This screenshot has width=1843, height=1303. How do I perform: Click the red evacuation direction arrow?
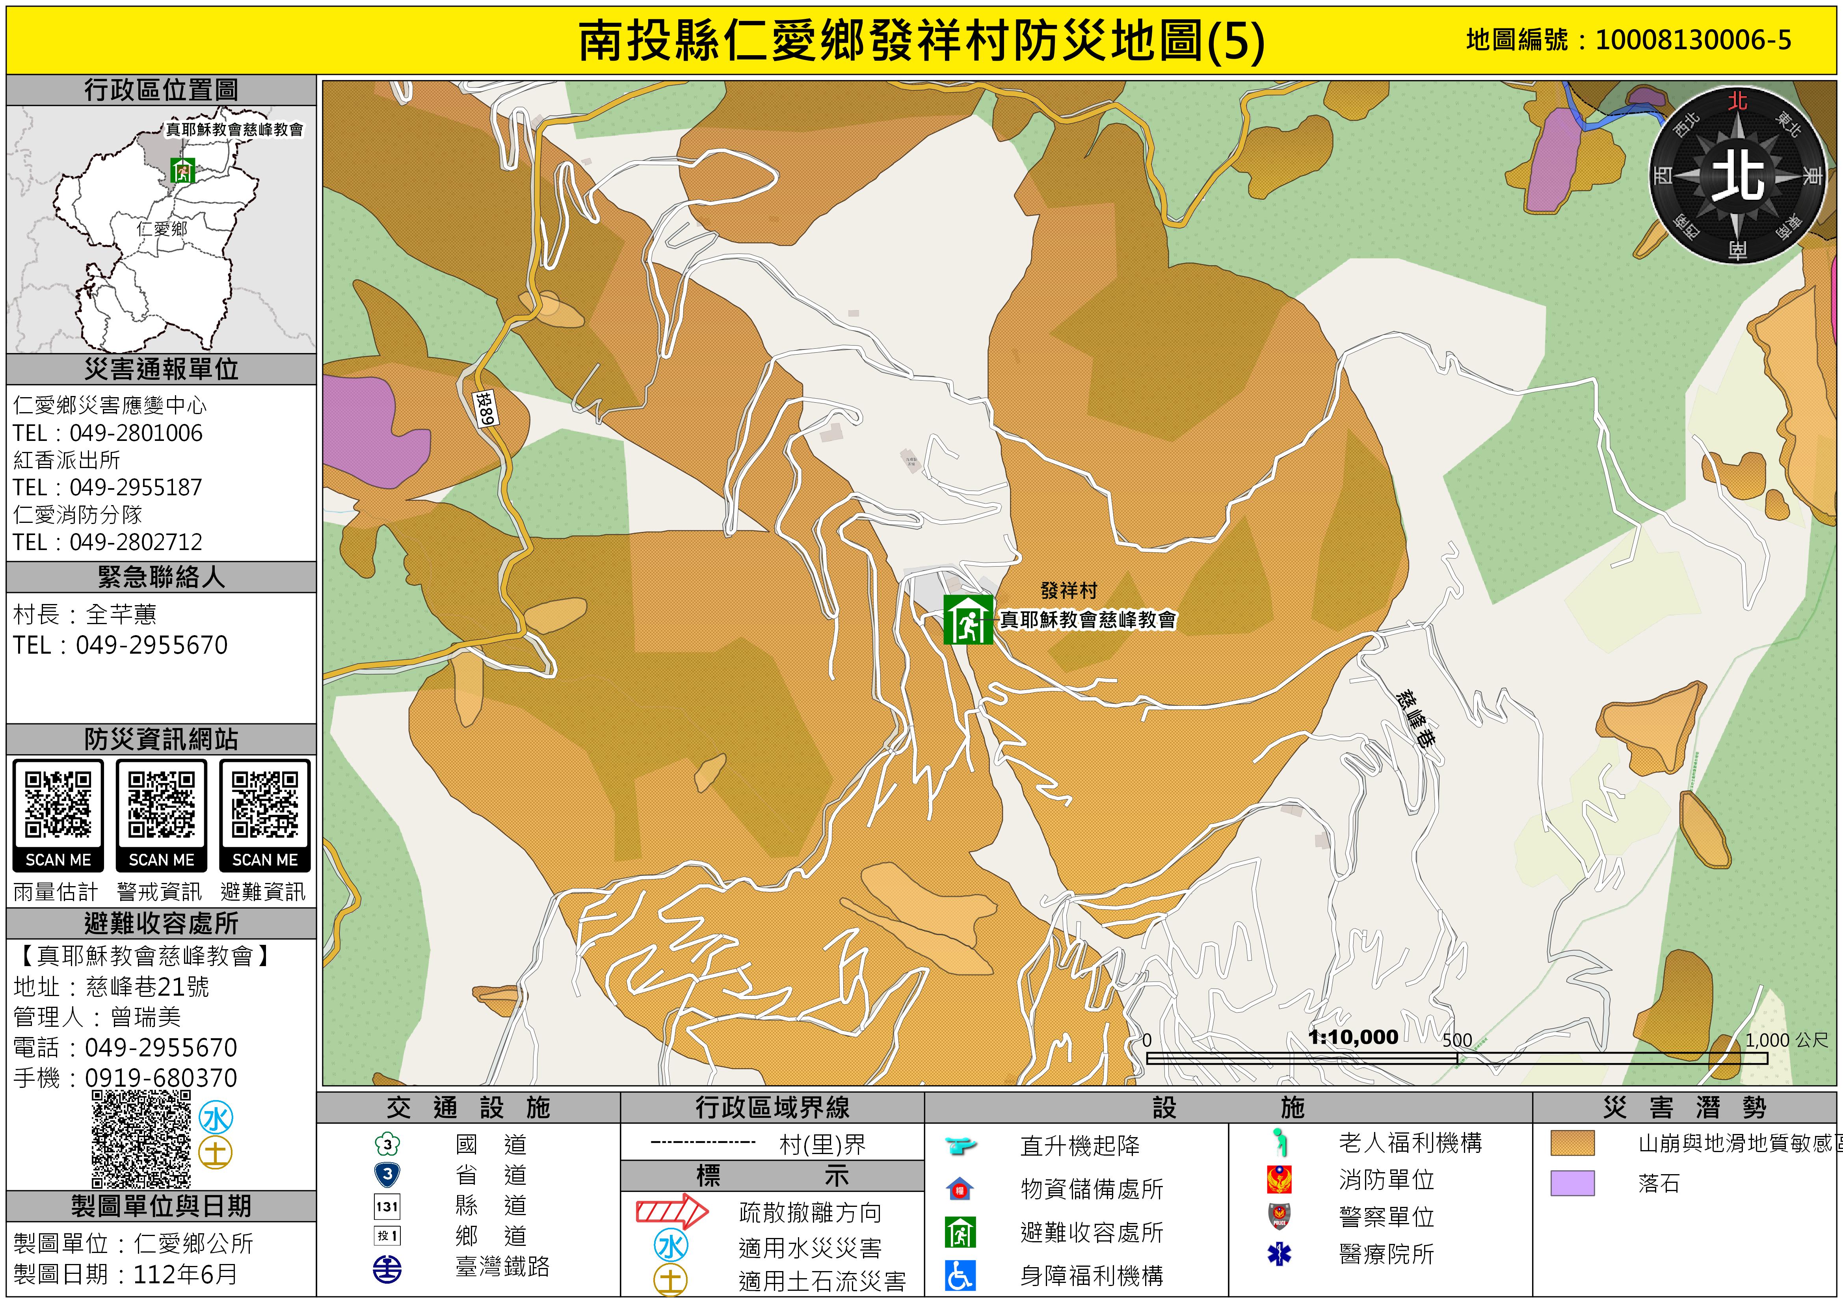pos(671,1212)
